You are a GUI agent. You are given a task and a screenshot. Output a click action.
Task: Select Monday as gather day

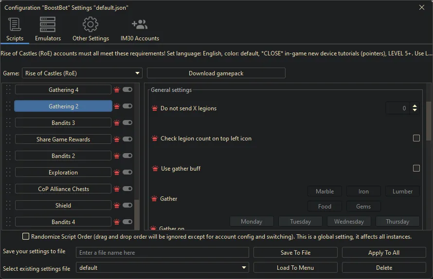pyautogui.click(x=252, y=221)
